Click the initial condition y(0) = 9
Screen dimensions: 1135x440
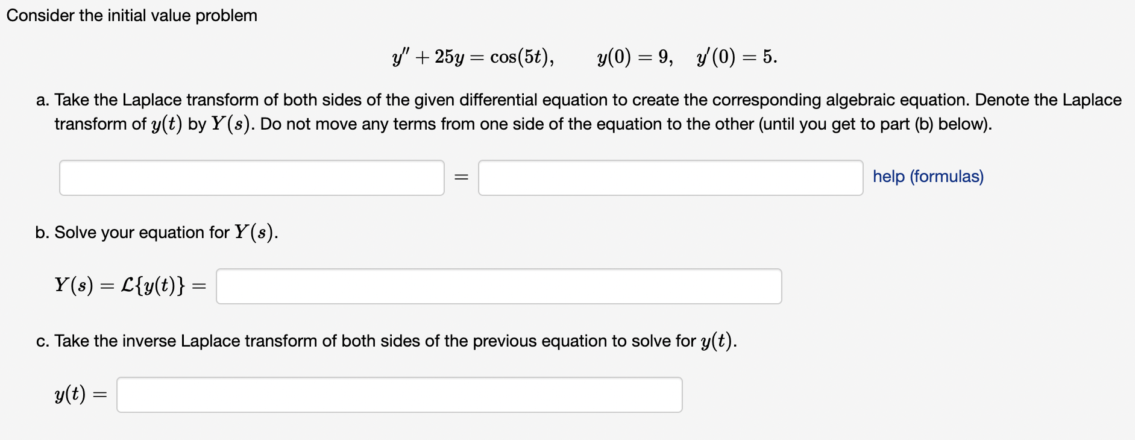pyautogui.click(x=635, y=57)
